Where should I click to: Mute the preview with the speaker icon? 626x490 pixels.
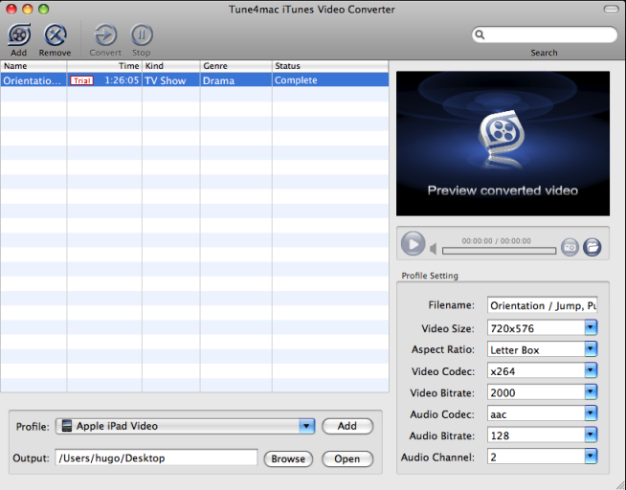434,249
